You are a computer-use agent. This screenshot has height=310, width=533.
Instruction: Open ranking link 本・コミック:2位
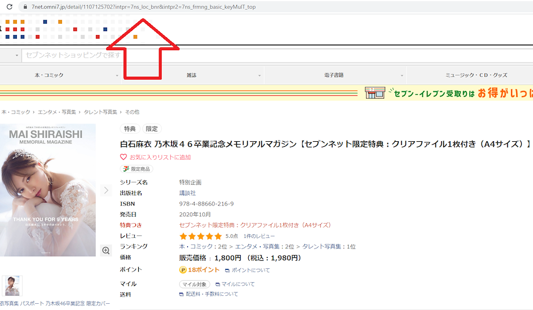203,246
